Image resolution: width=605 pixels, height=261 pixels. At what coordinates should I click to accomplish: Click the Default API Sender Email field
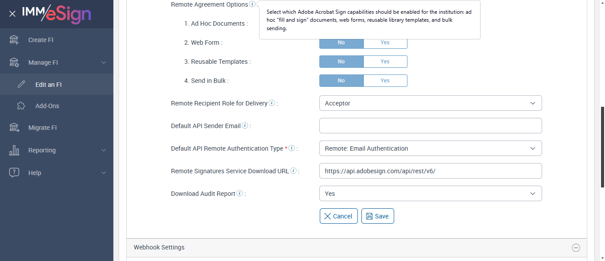430,126
